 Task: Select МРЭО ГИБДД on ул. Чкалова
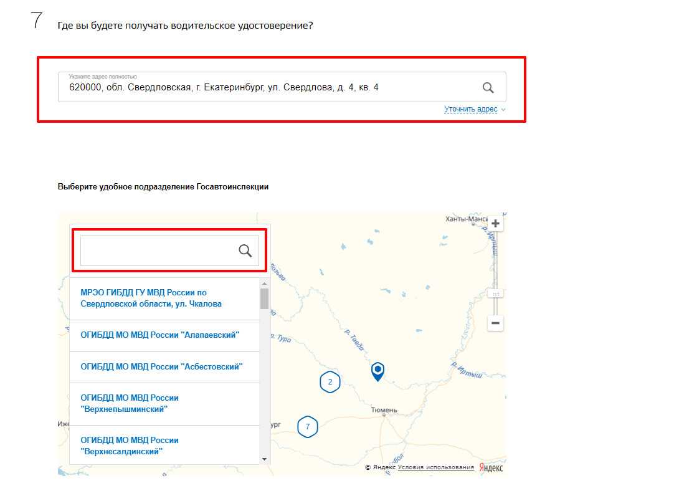pyautogui.click(x=151, y=298)
